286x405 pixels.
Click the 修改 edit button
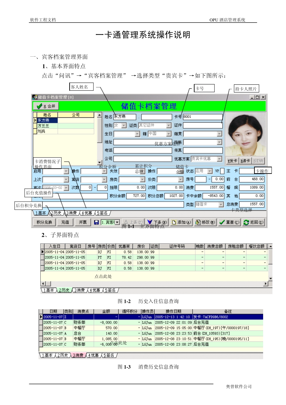coord(205,222)
